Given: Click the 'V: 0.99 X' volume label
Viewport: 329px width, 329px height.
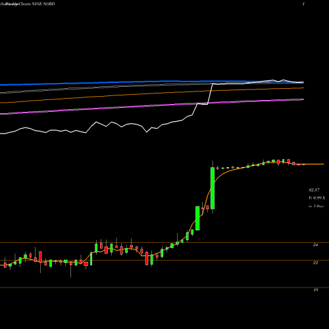Looking at the screenshot, I should 316,198.
